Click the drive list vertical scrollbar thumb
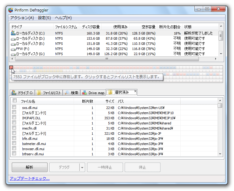 point(221,35)
